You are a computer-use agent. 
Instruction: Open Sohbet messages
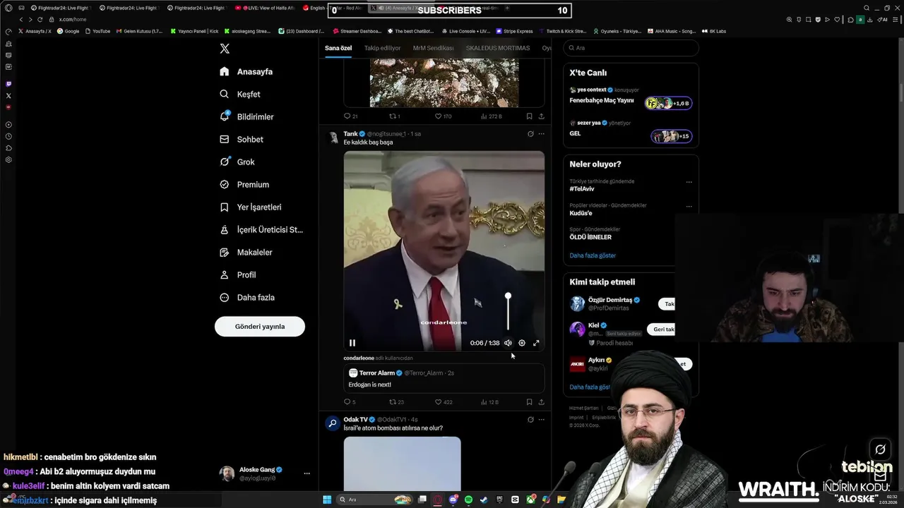tap(241, 139)
